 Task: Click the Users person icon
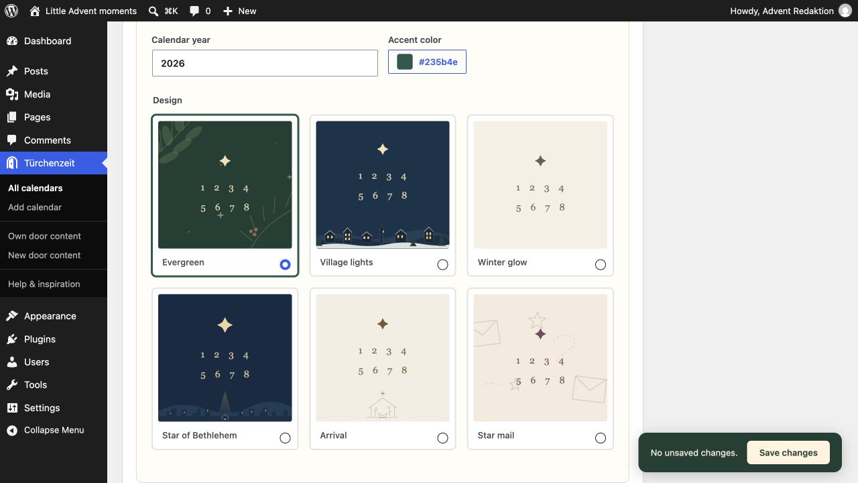click(x=12, y=362)
